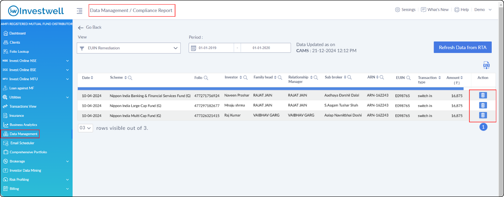Search within the EUIN column
The image size is (504, 197).
pos(408,78)
